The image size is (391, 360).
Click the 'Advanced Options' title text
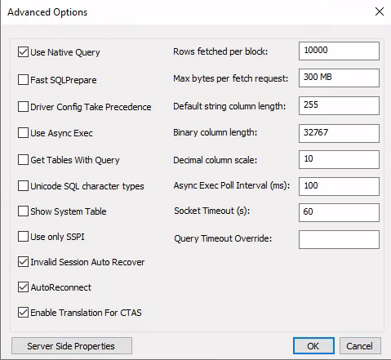tap(47, 12)
